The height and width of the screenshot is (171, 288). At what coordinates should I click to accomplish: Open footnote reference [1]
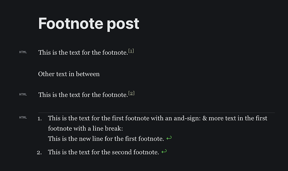tap(131, 51)
